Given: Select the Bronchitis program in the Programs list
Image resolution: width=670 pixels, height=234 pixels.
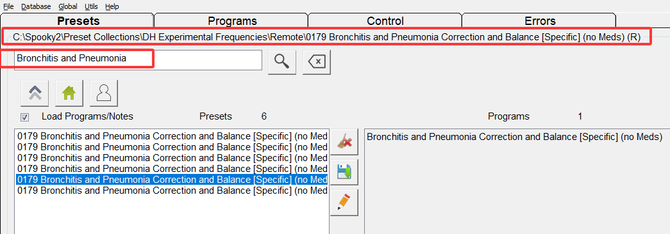Looking at the screenshot, I should [514, 137].
